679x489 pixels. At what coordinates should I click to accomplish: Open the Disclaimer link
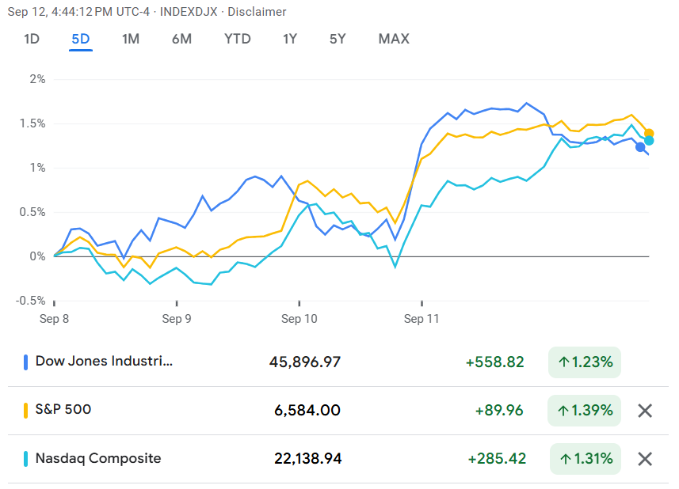tap(257, 12)
